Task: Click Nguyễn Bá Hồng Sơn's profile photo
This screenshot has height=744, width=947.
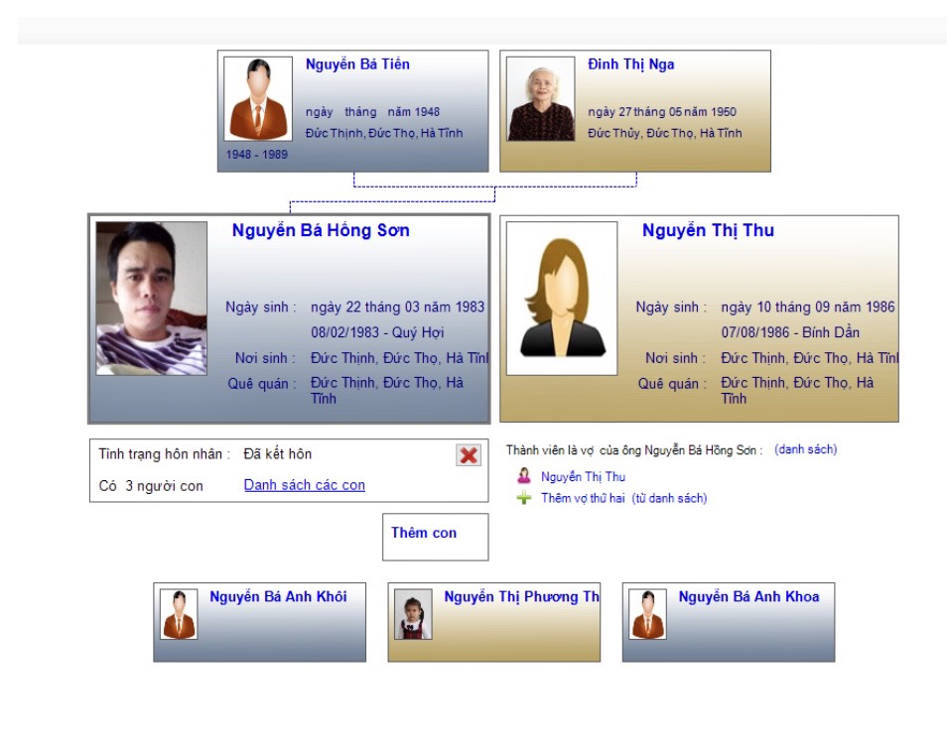Action: [151, 298]
